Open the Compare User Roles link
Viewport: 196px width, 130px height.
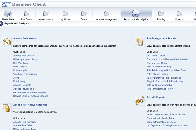tap(156, 63)
